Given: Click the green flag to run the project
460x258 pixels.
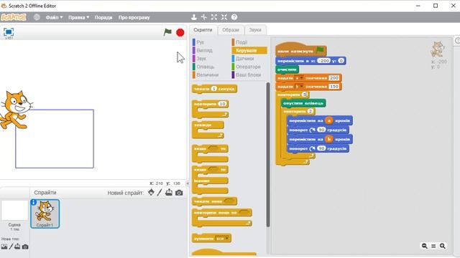Looking at the screenshot, I should point(167,32).
